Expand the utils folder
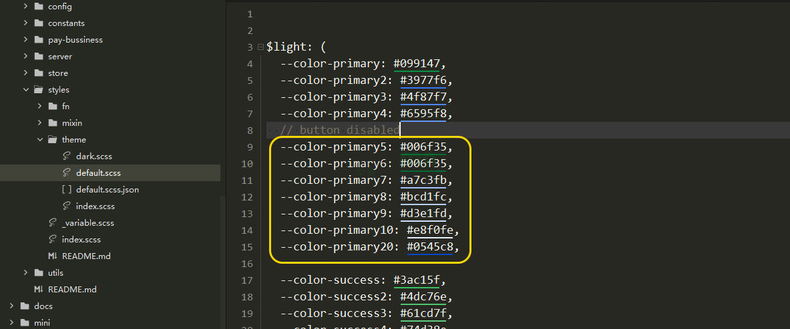Screen dimensions: 790x329 tap(26, 273)
